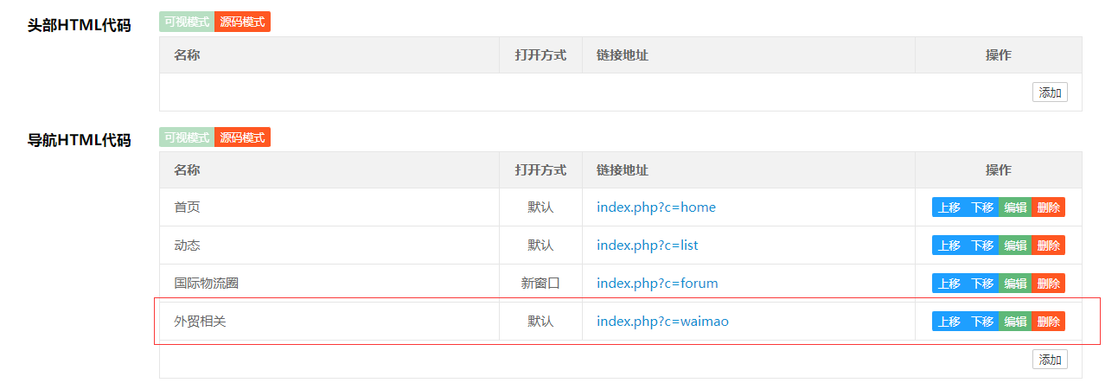Image resolution: width=1118 pixels, height=389 pixels.
Task: Open the index.php?c=forum link
Action: click(x=657, y=284)
